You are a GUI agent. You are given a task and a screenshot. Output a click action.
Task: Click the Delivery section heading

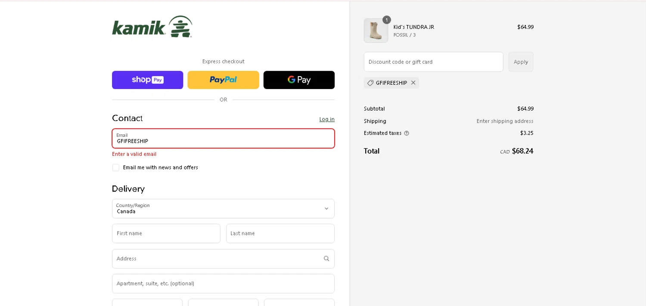(x=128, y=189)
